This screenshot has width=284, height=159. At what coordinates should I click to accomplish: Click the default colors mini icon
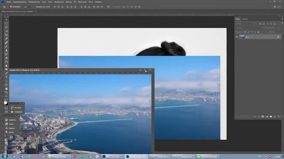click(x=5, y=100)
